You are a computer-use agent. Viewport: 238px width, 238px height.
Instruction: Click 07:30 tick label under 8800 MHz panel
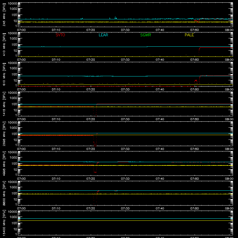click(125, 209)
